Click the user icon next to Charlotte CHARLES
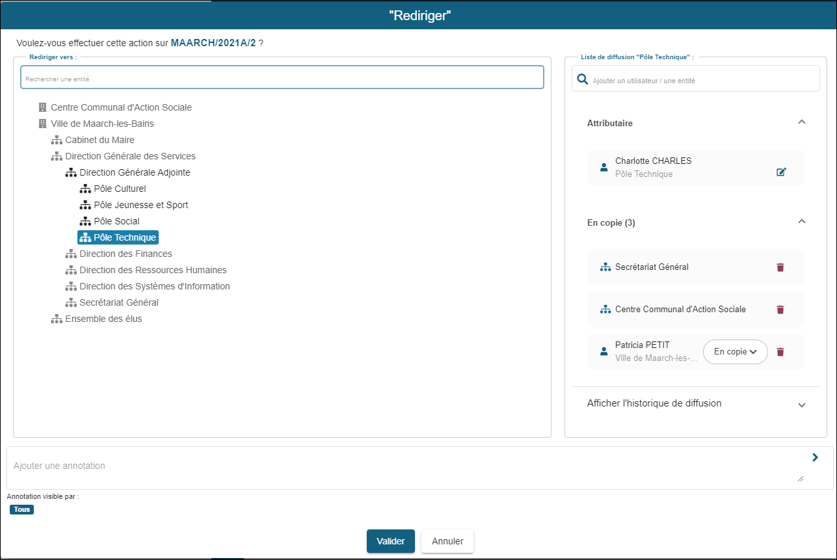This screenshot has width=837, height=560. pyautogui.click(x=604, y=168)
